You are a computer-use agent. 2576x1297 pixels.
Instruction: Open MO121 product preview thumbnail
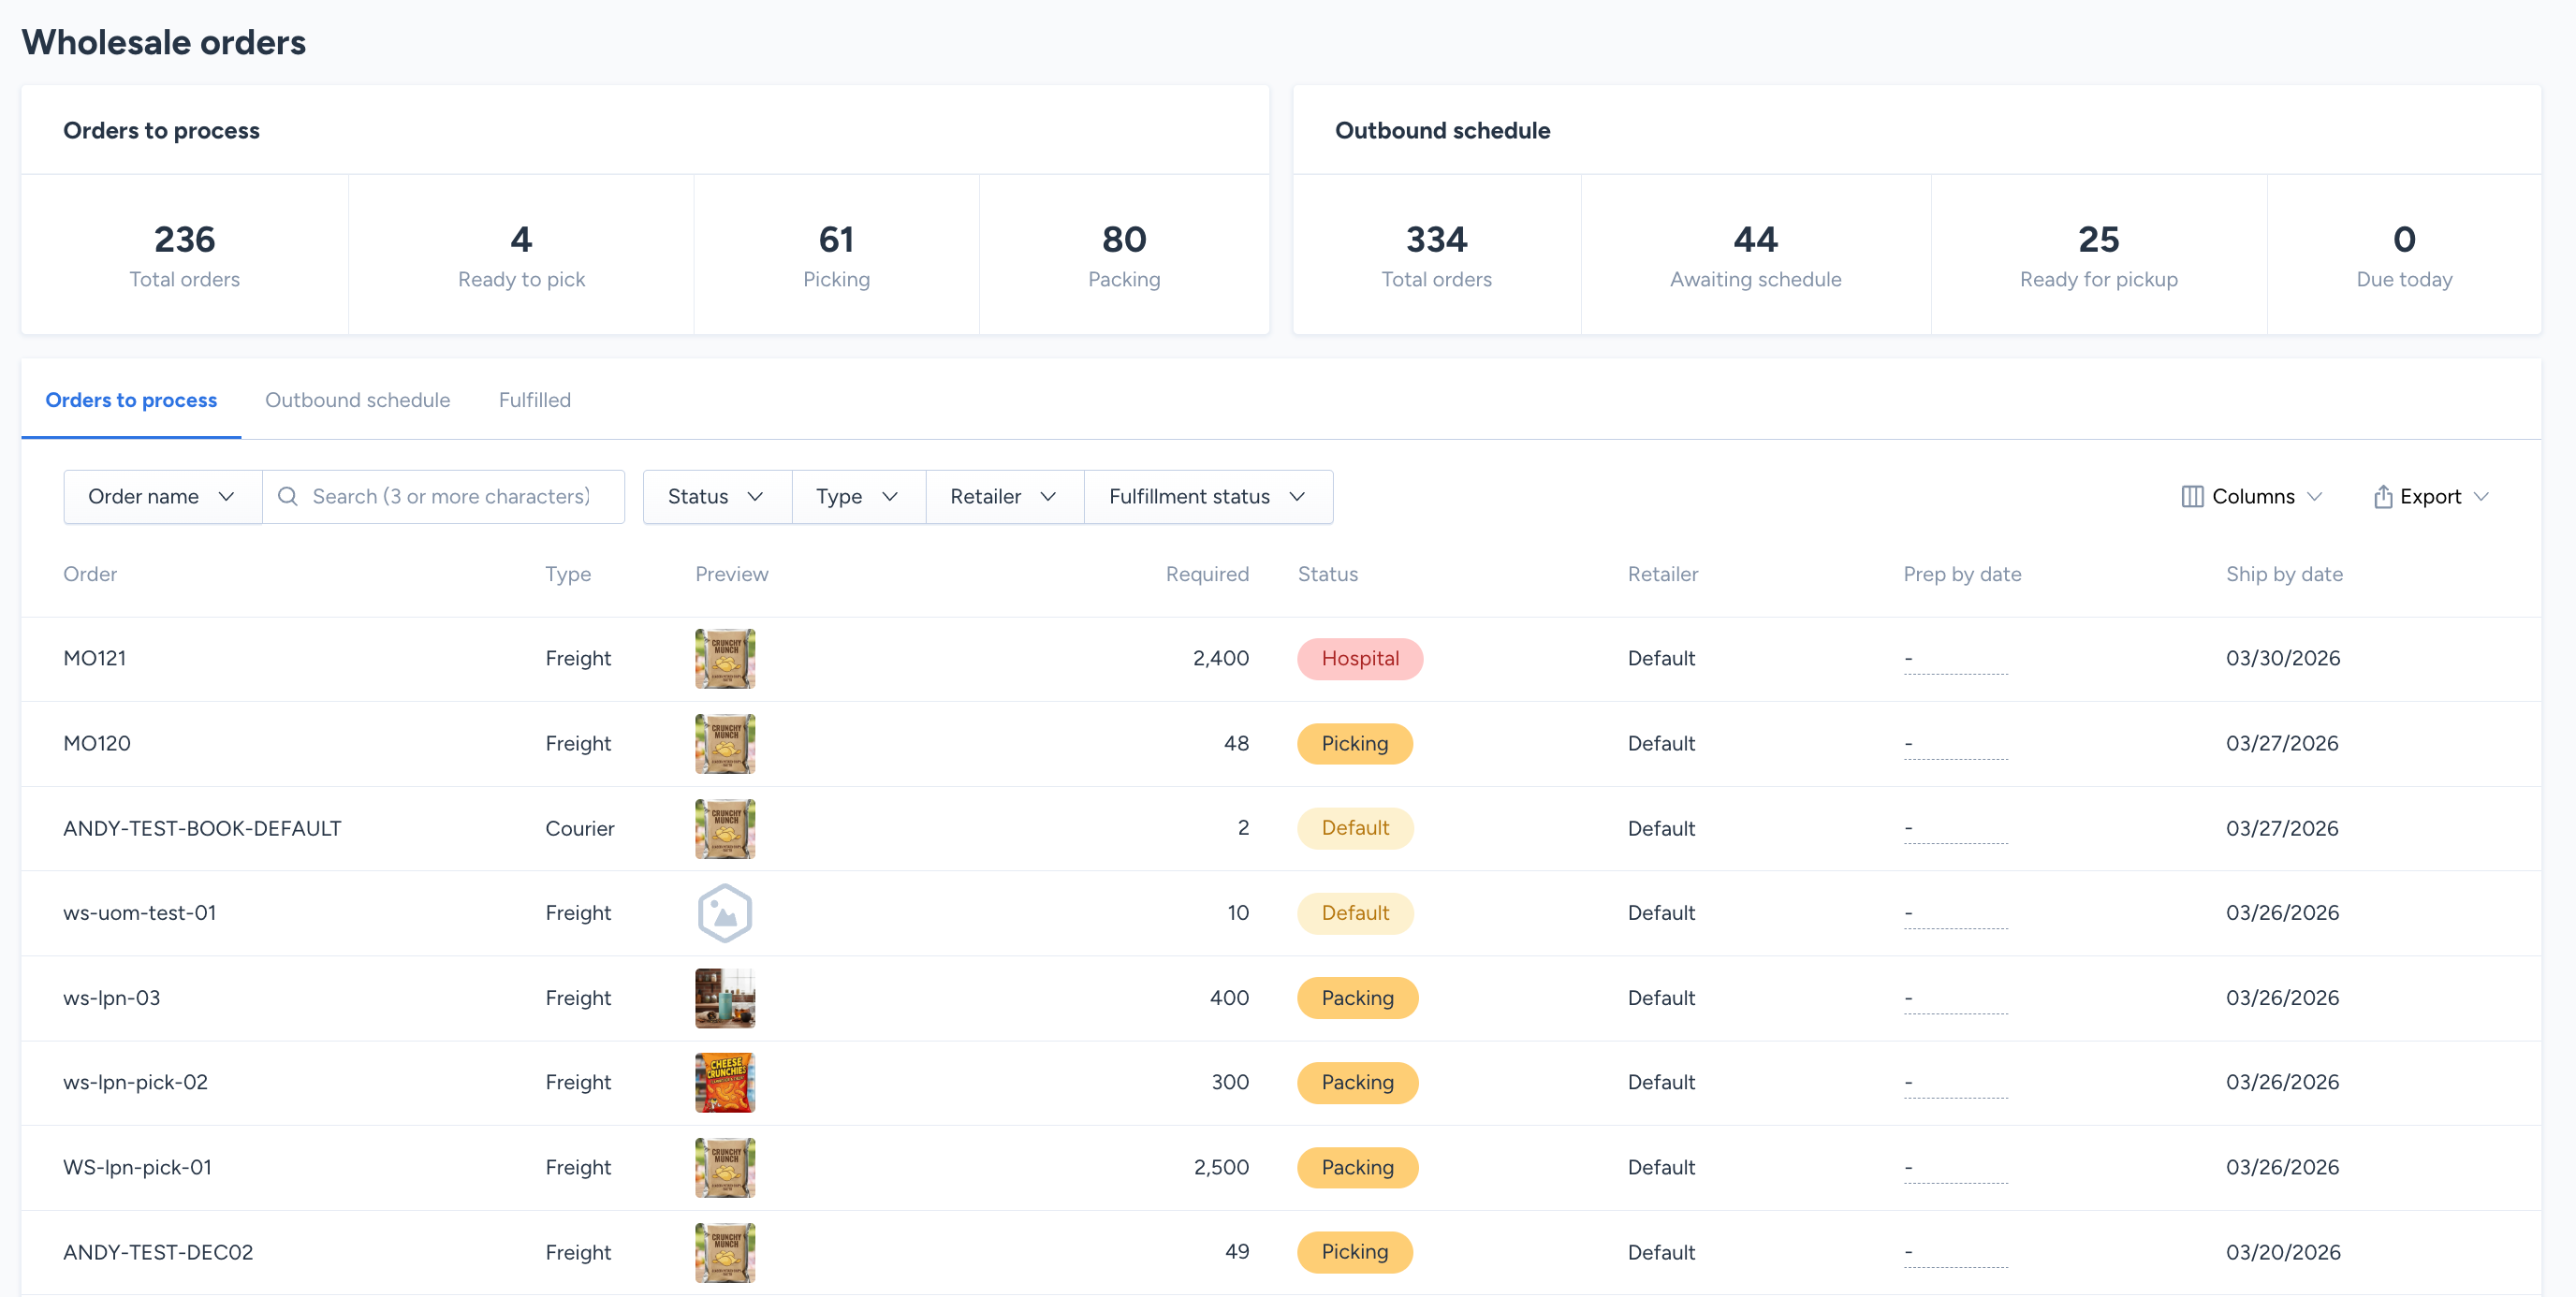(x=724, y=658)
